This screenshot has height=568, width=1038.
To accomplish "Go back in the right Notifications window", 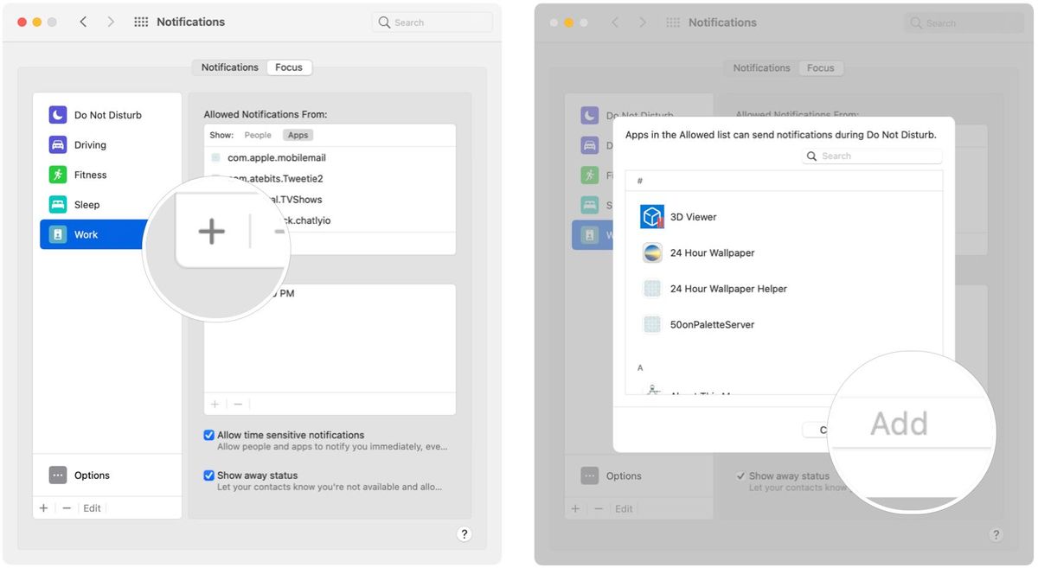I will (615, 22).
